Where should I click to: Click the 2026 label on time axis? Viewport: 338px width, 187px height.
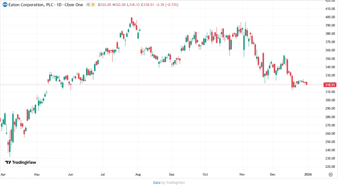308,175
